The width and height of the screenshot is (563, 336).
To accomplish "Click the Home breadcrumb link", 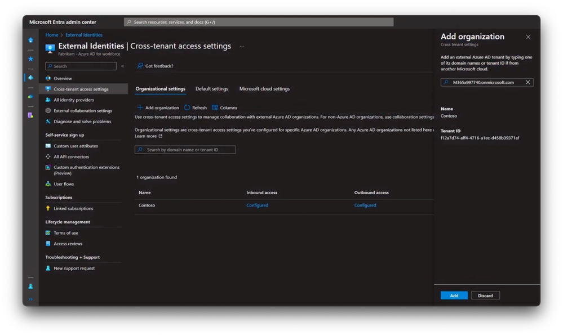I will coord(52,35).
